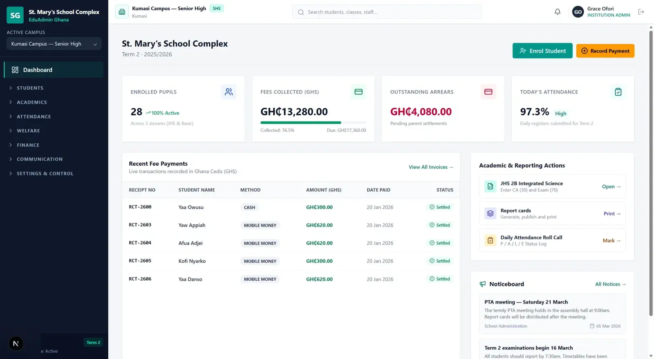The image size is (654, 359).
Task: Click the Record Payment button
Action: [605, 51]
